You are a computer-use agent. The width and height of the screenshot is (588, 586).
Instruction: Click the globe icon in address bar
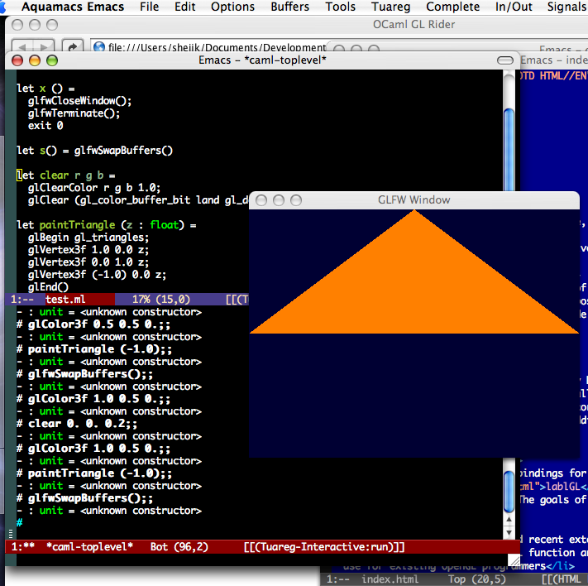point(99,48)
